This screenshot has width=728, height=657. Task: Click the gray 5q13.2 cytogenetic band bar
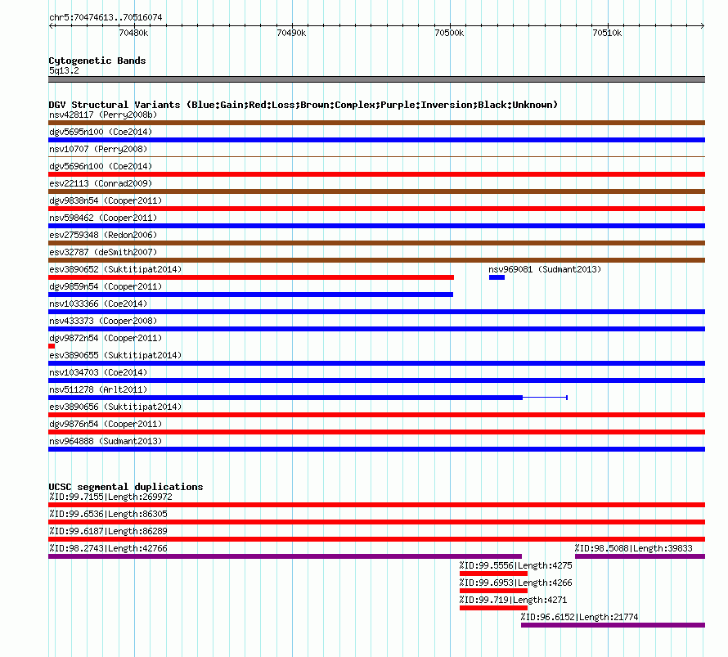[376, 79]
